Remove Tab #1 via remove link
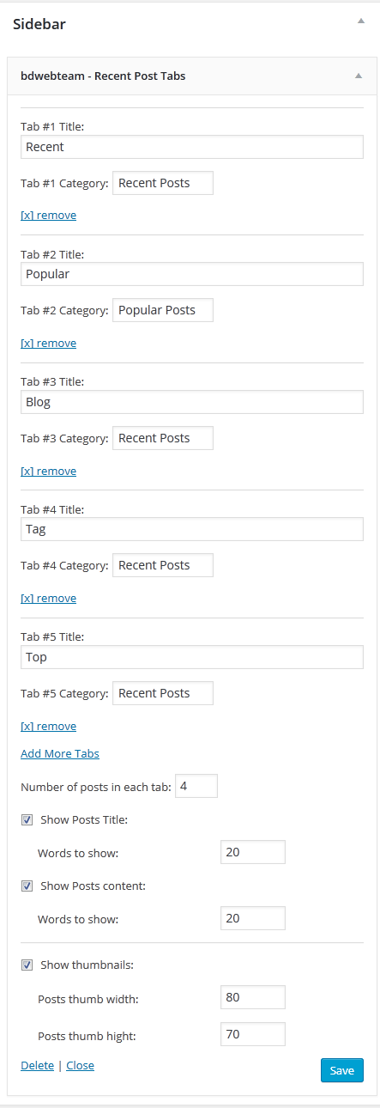The image size is (380, 1108). pos(48,216)
